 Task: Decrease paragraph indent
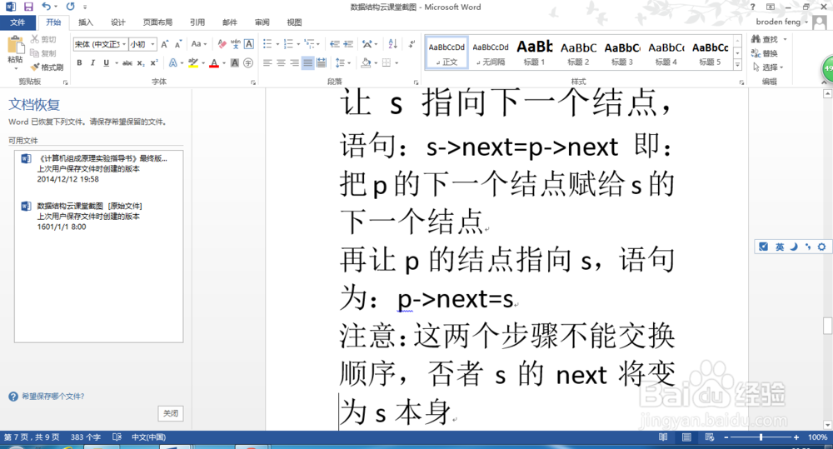pos(335,44)
